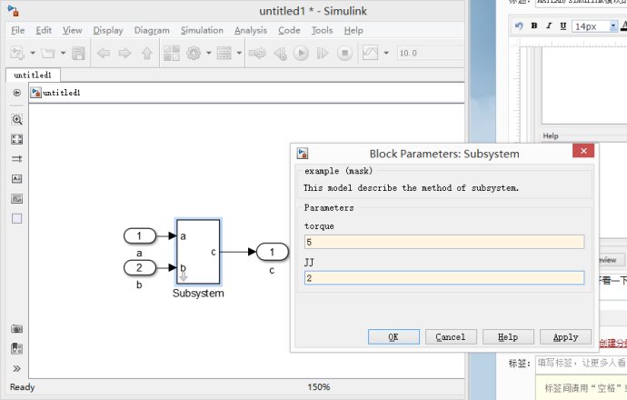The width and height of the screenshot is (627, 400).
Task: Click the Save model floppy icon
Action: point(78,54)
